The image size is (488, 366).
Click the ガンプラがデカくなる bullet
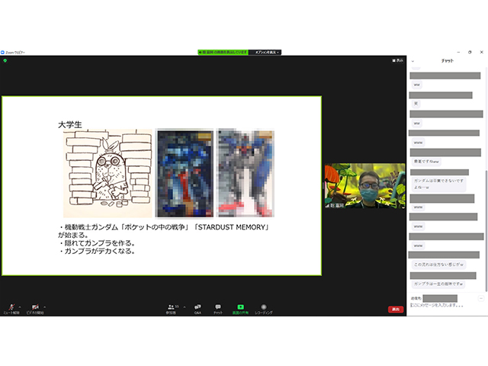click(97, 251)
